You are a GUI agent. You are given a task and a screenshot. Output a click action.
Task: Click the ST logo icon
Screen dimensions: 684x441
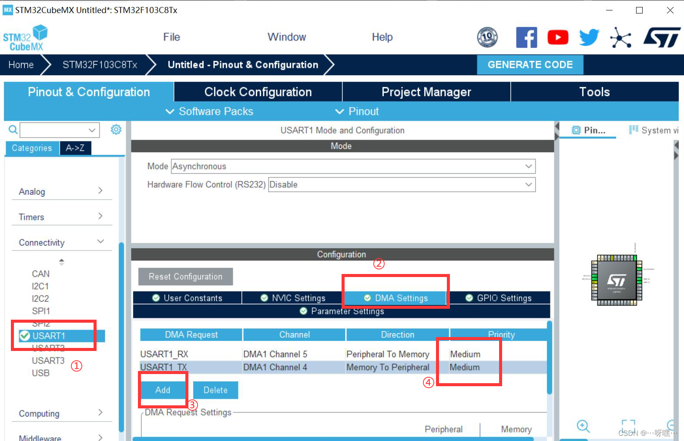click(x=662, y=37)
